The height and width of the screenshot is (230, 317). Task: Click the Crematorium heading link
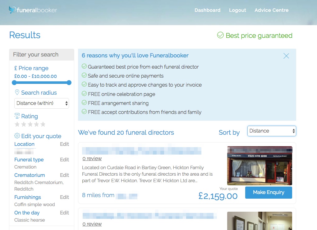point(30,175)
